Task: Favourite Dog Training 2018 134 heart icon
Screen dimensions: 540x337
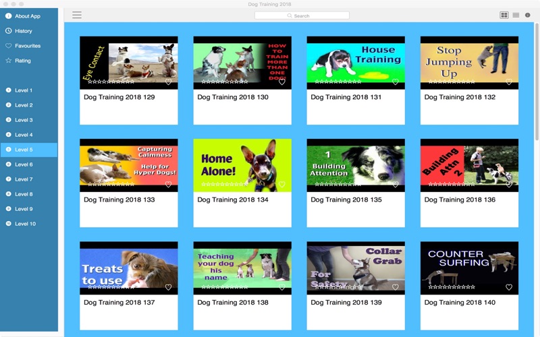Action: click(281, 184)
